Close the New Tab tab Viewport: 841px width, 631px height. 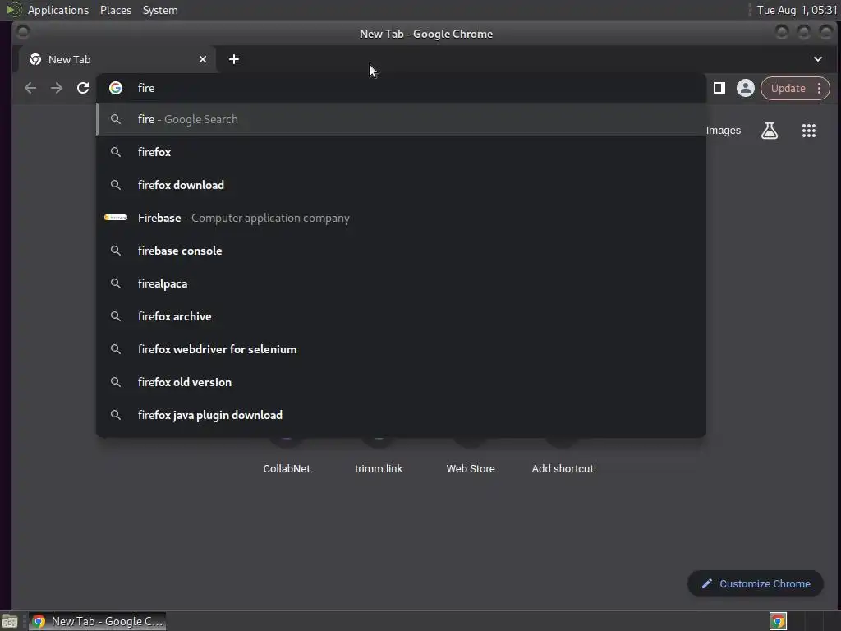click(203, 59)
